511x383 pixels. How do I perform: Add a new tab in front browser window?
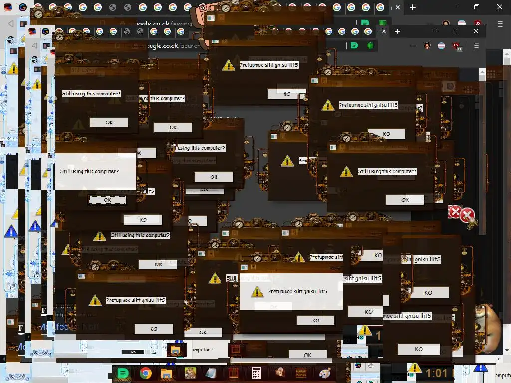[397, 31]
